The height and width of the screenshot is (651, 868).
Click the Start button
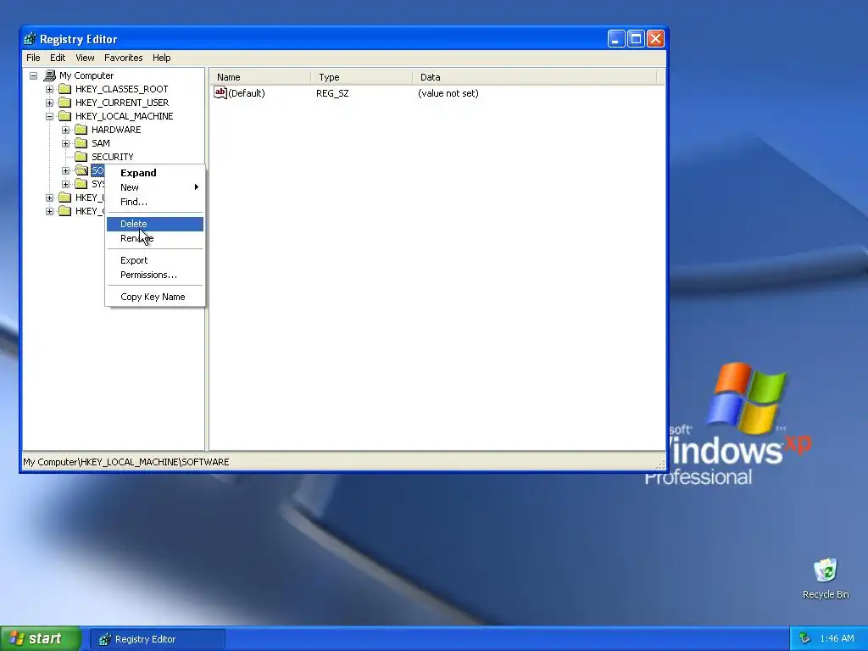40,638
